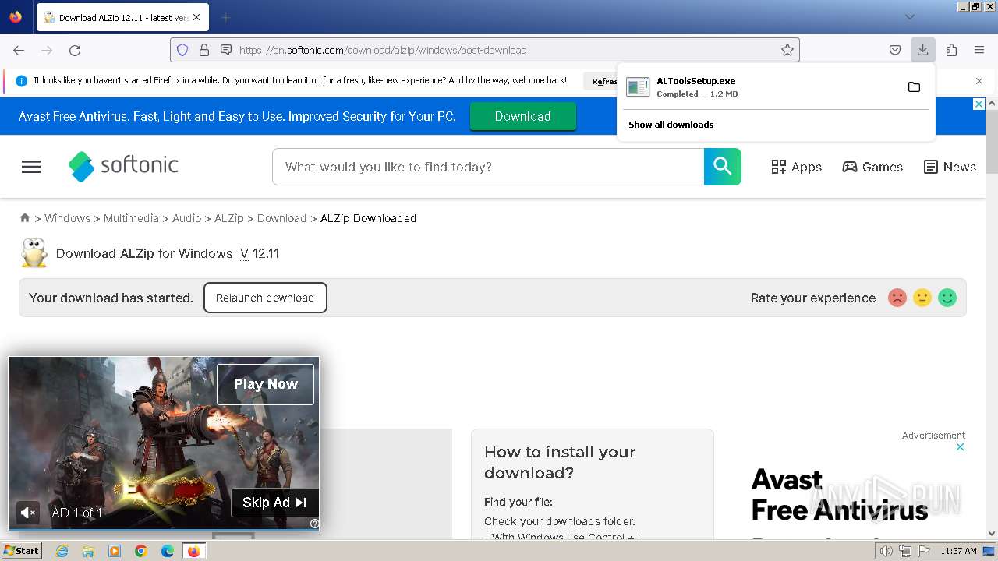Launch Google Chrome from the taskbar
The image size is (998, 561).
tap(141, 551)
